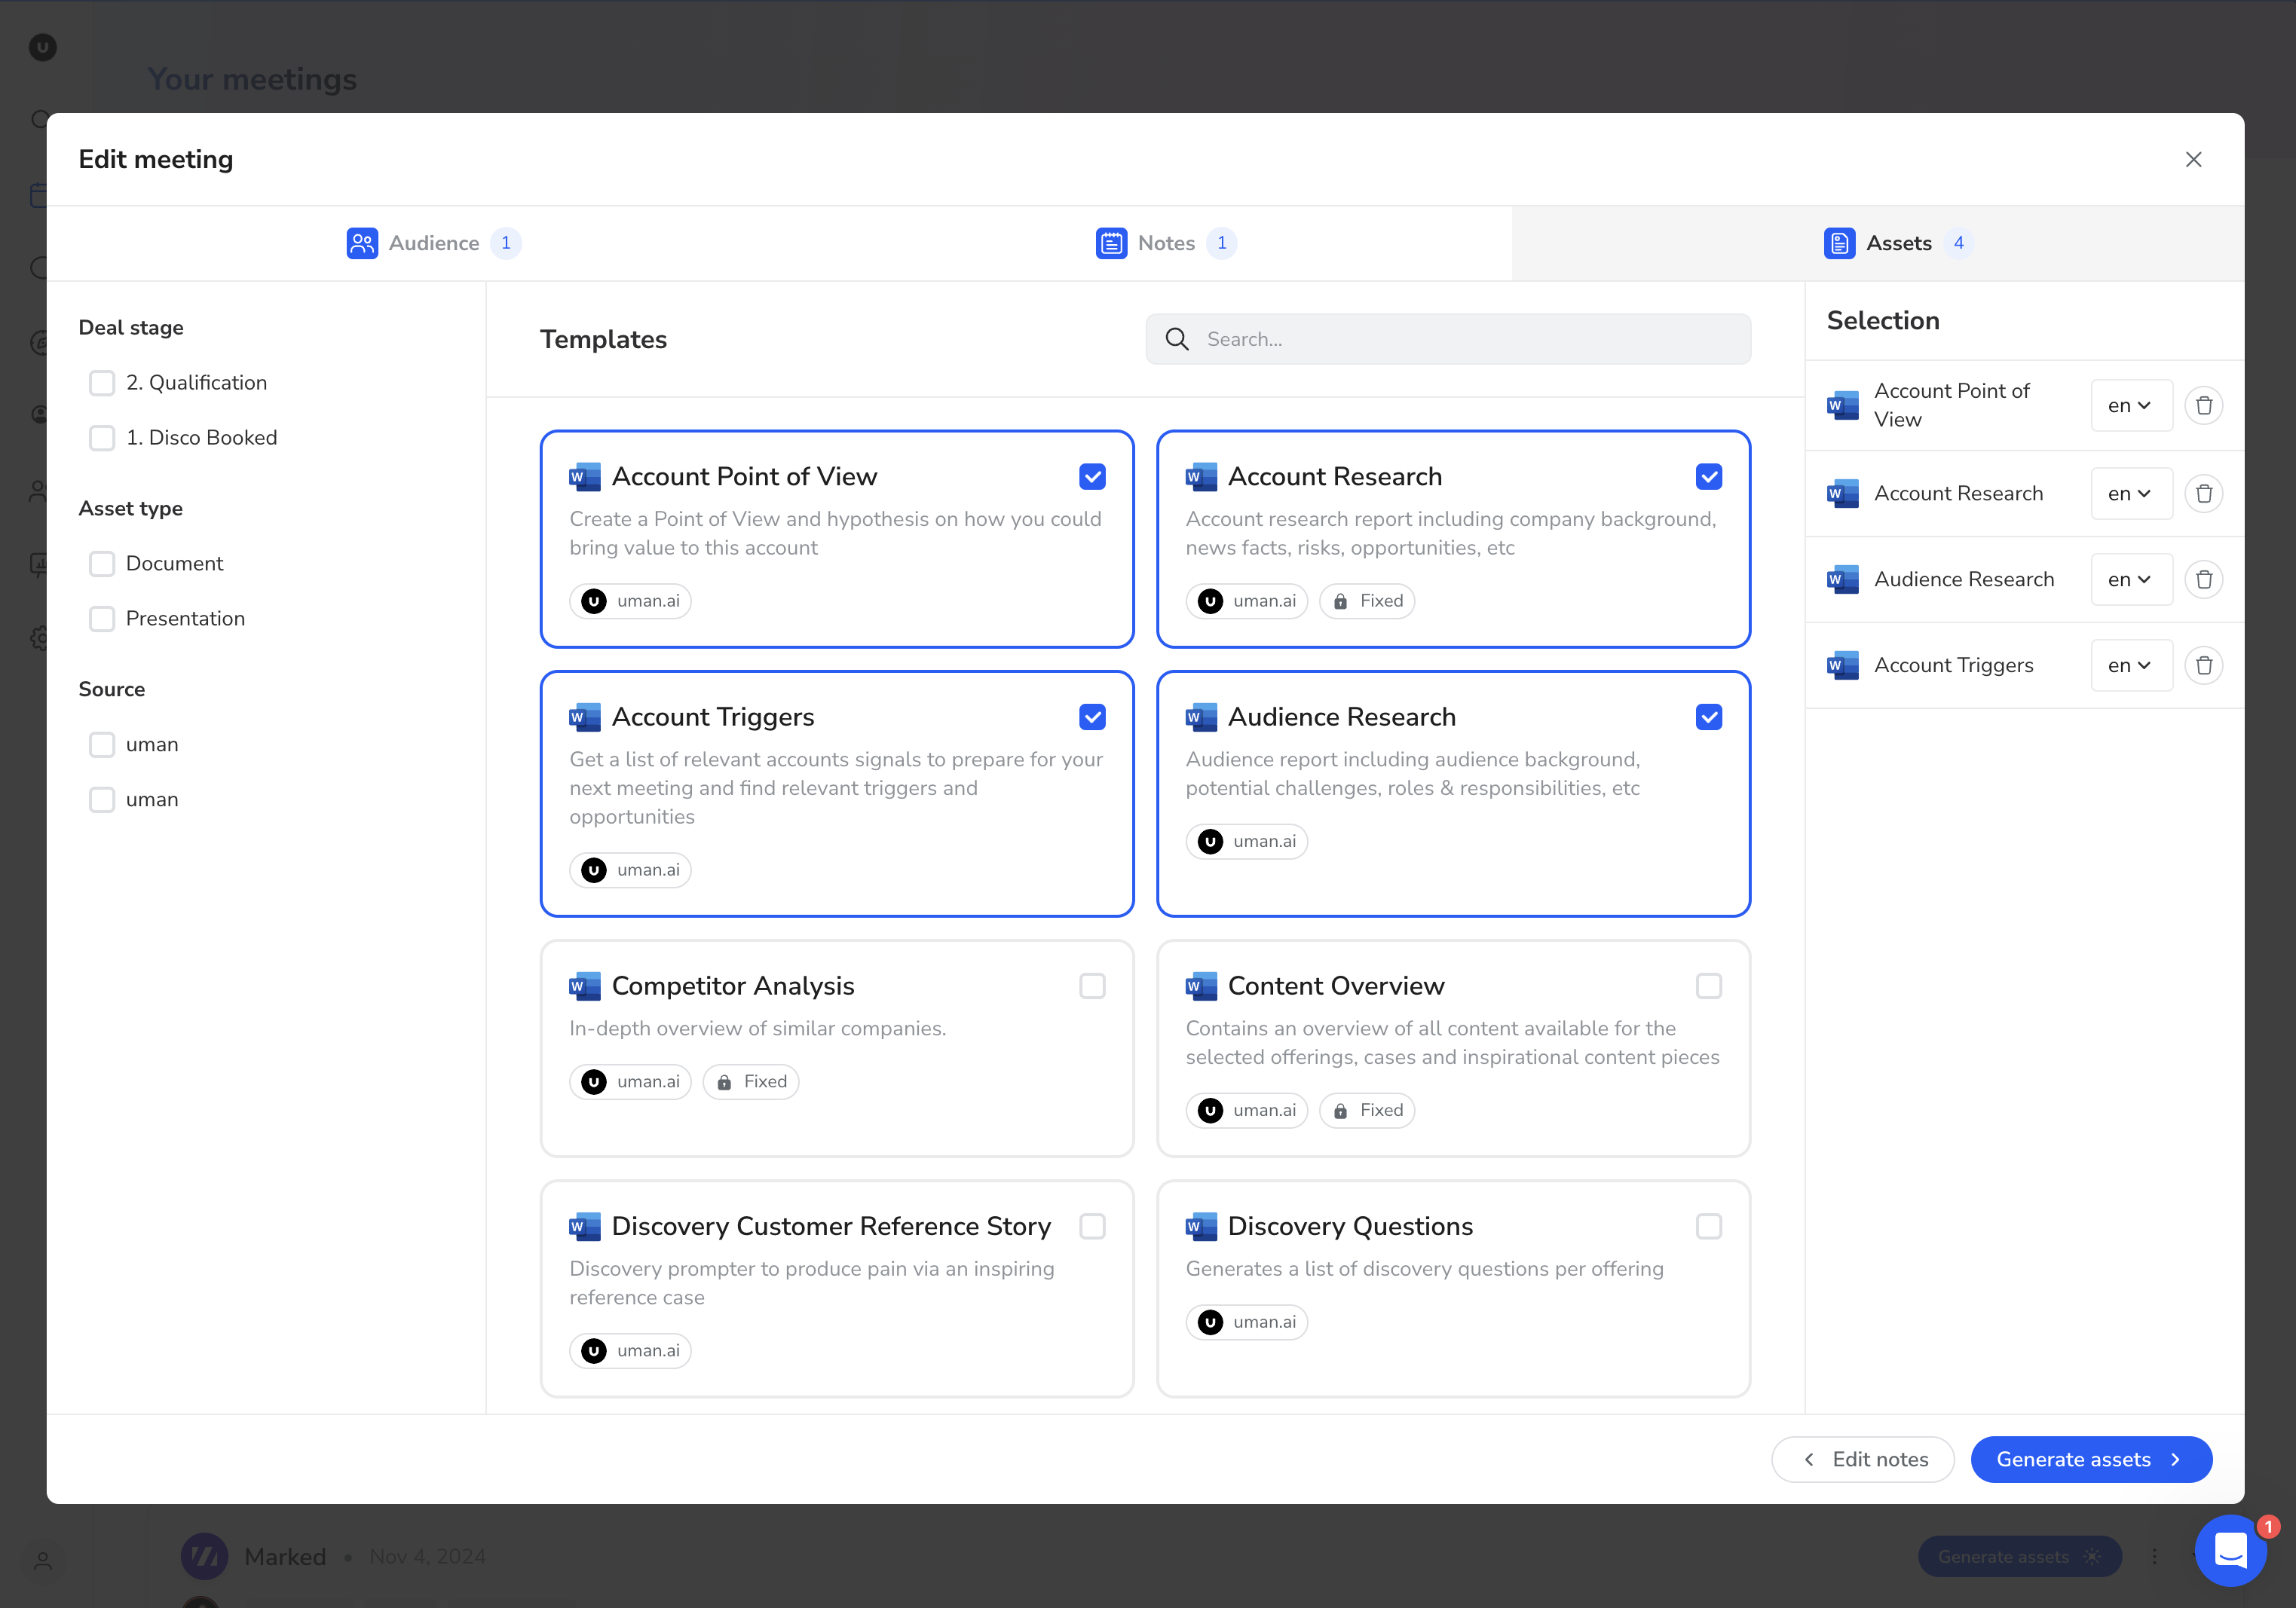Screen dimensions: 2296x1608
Task: Open the chat support bubble
Action: point(2230,1550)
